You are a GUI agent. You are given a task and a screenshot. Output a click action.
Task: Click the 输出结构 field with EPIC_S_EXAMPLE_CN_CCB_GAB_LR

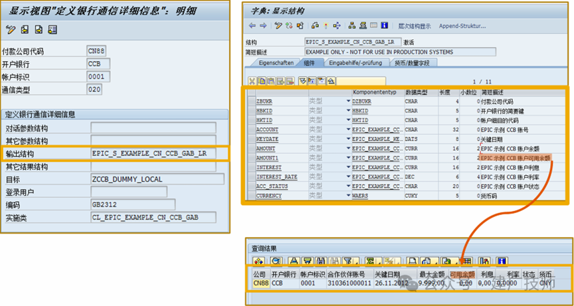pyautogui.click(x=153, y=153)
